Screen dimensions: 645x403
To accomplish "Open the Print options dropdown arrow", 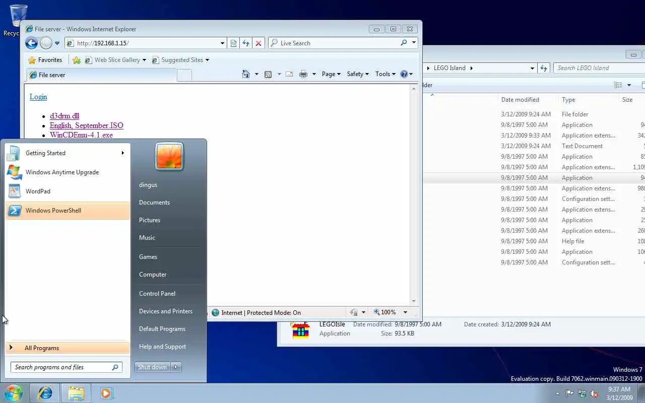I will 314,74.
